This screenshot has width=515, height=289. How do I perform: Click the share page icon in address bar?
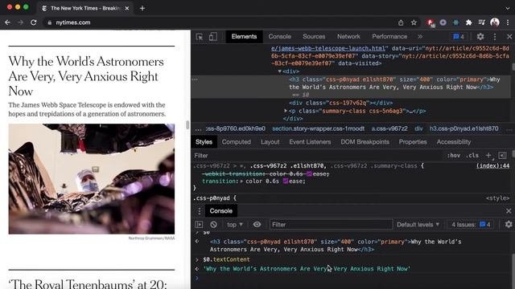point(401,22)
